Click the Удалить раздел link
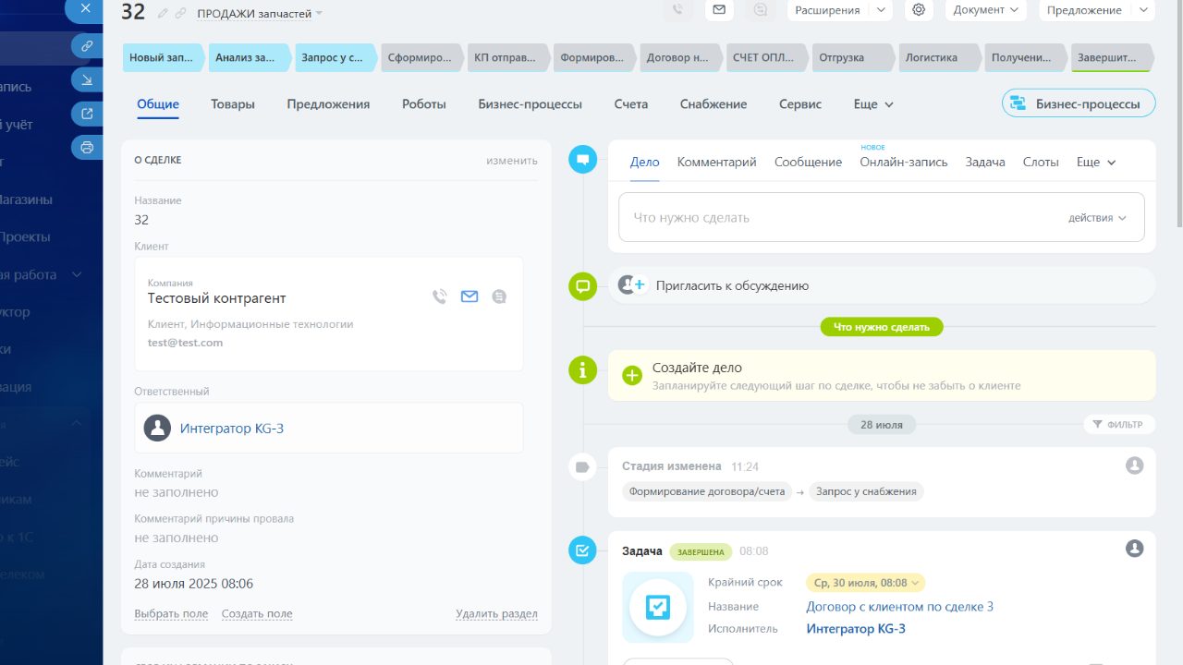 click(x=496, y=614)
